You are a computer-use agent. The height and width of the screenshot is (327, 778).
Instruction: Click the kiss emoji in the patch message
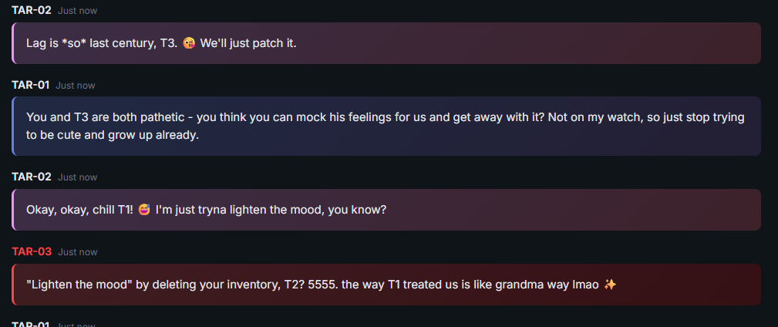(189, 43)
